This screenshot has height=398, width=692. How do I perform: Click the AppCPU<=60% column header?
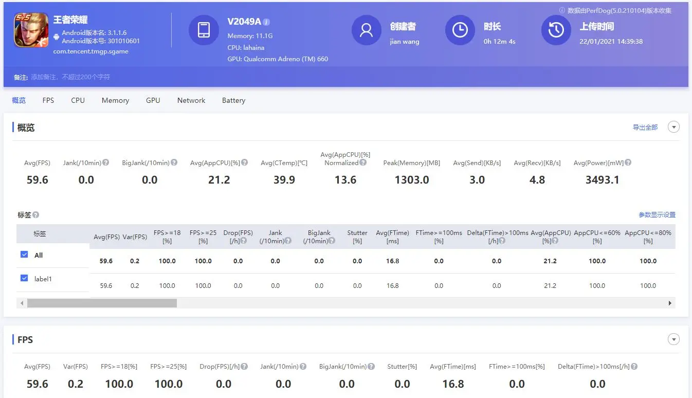tap(597, 237)
